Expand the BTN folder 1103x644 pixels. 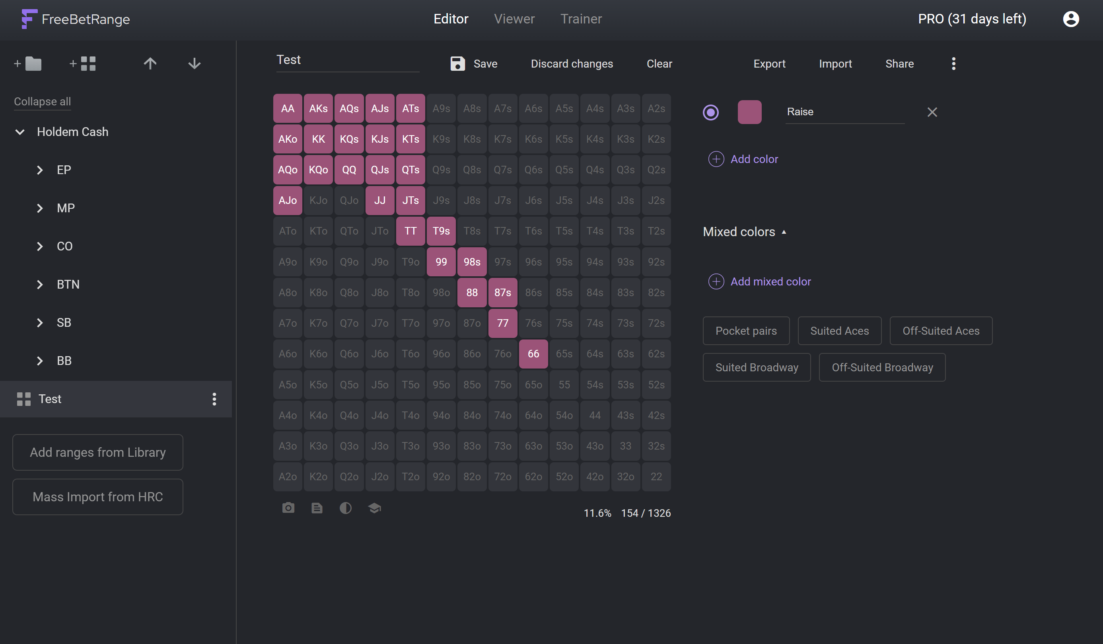[40, 284]
